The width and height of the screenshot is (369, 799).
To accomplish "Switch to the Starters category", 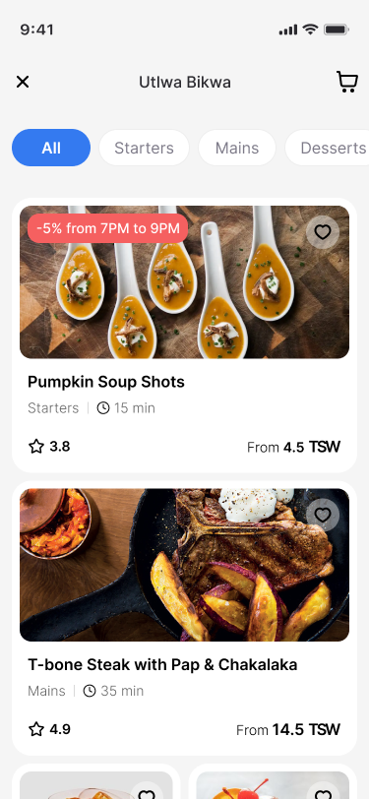I will click(144, 148).
